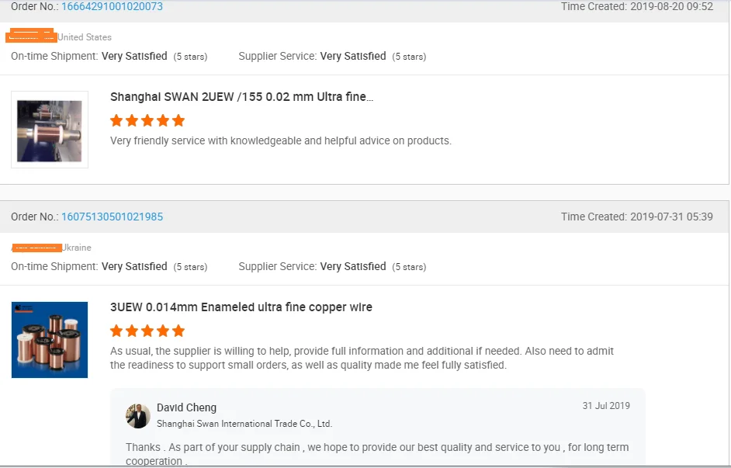This screenshot has width=731, height=468.
Task: Click the supplier reply message text
Action: (x=377, y=453)
